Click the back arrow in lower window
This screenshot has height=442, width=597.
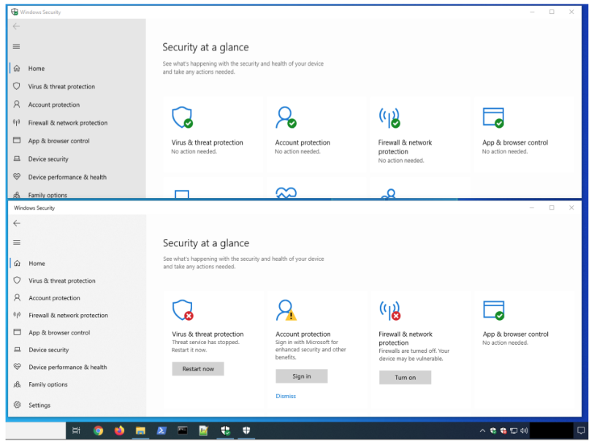click(x=17, y=223)
